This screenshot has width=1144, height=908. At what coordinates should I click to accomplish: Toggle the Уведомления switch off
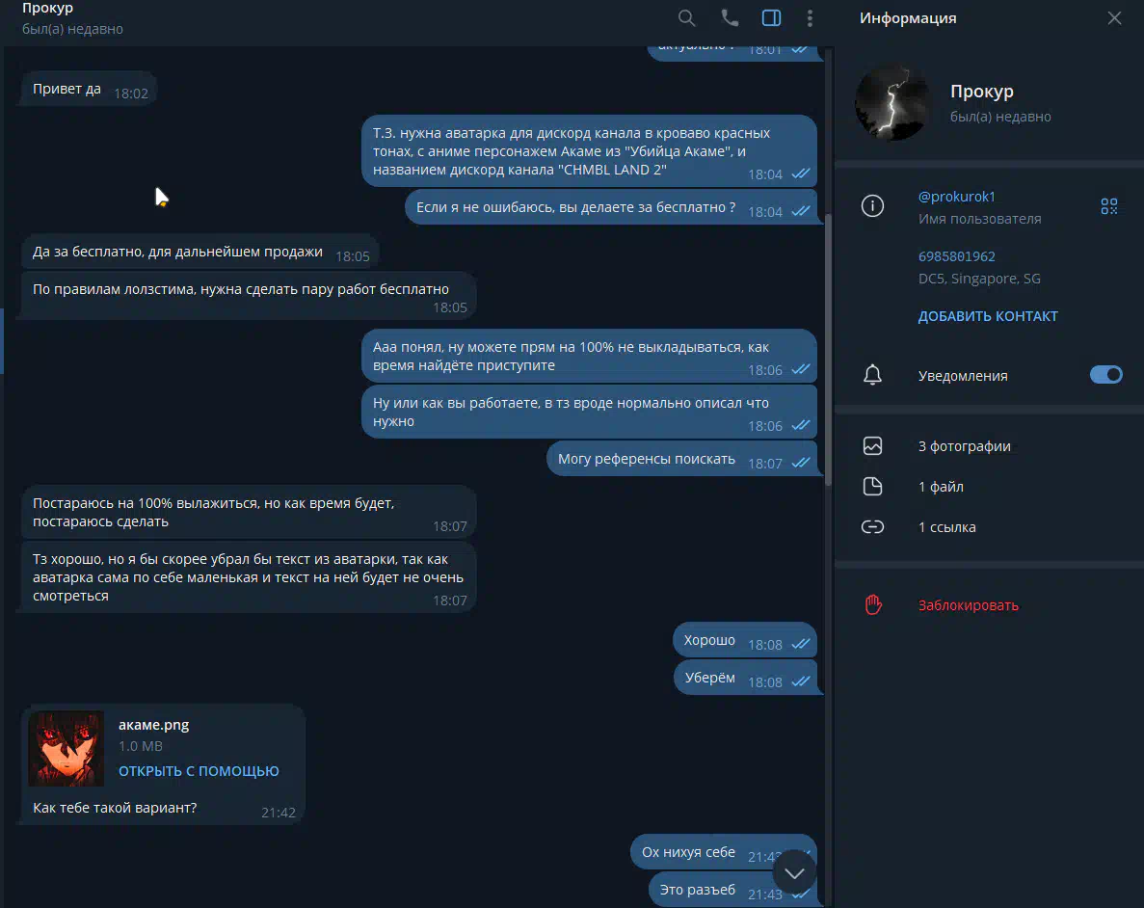tap(1106, 374)
